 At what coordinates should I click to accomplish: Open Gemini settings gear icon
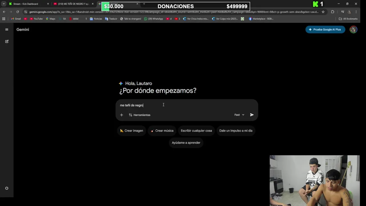coord(7,188)
